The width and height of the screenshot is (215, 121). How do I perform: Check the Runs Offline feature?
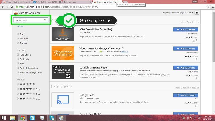point(18,54)
